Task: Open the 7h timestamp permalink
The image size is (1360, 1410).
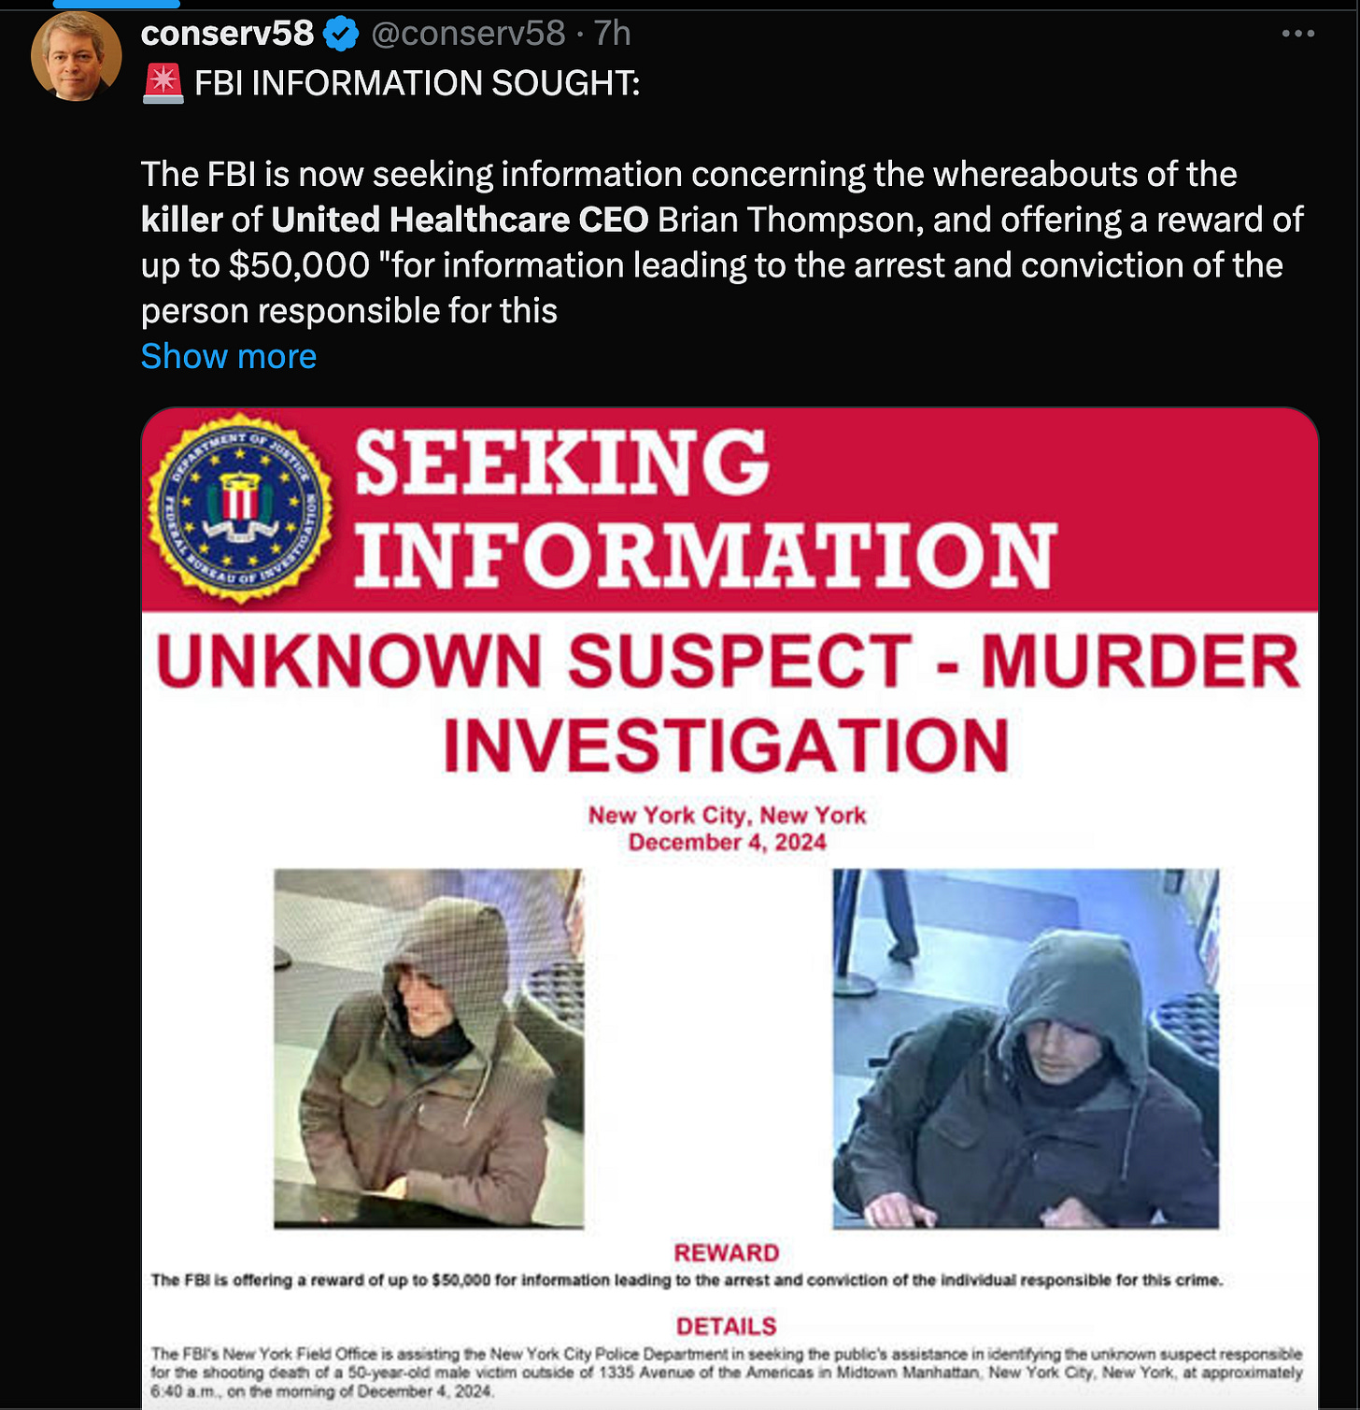Action: coord(613,34)
